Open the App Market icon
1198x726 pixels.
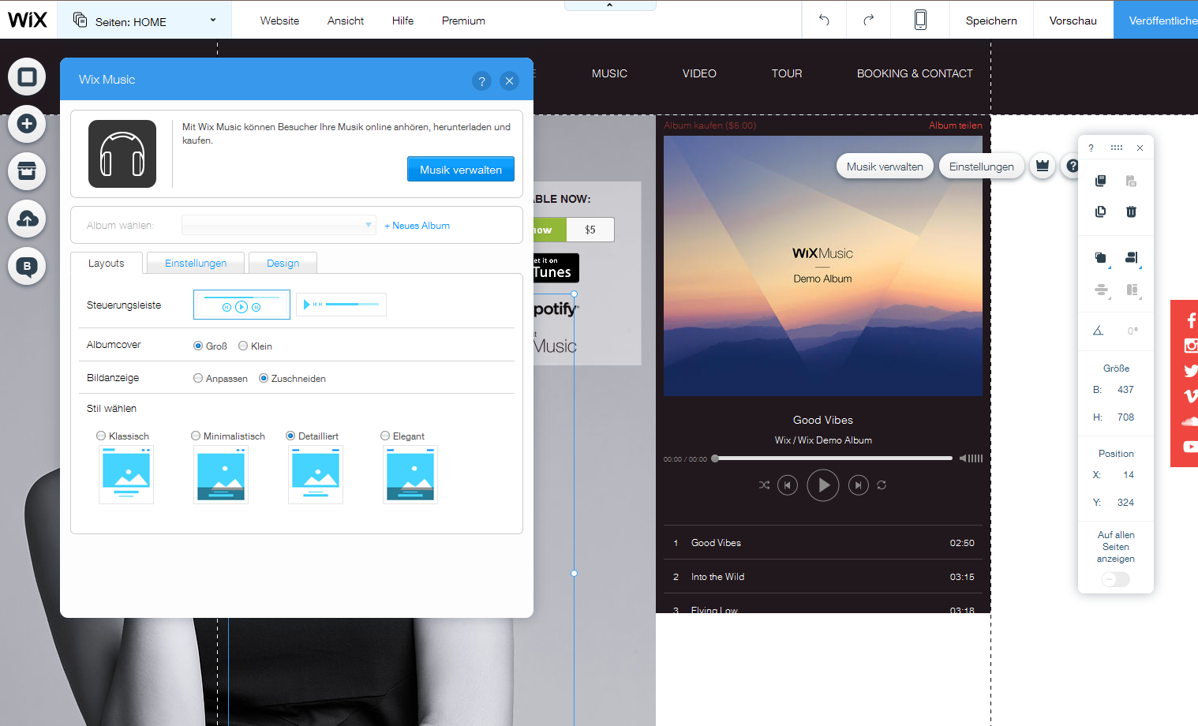[27, 171]
